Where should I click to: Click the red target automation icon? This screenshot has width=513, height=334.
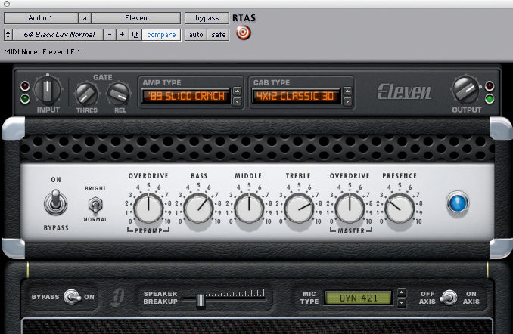click(x=243, y=32)
